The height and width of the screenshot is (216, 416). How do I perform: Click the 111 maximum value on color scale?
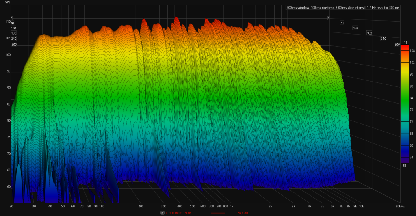pyautogui.click(x=405, y=42)
